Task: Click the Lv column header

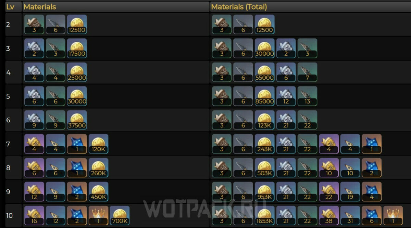Action: [10, 6]
